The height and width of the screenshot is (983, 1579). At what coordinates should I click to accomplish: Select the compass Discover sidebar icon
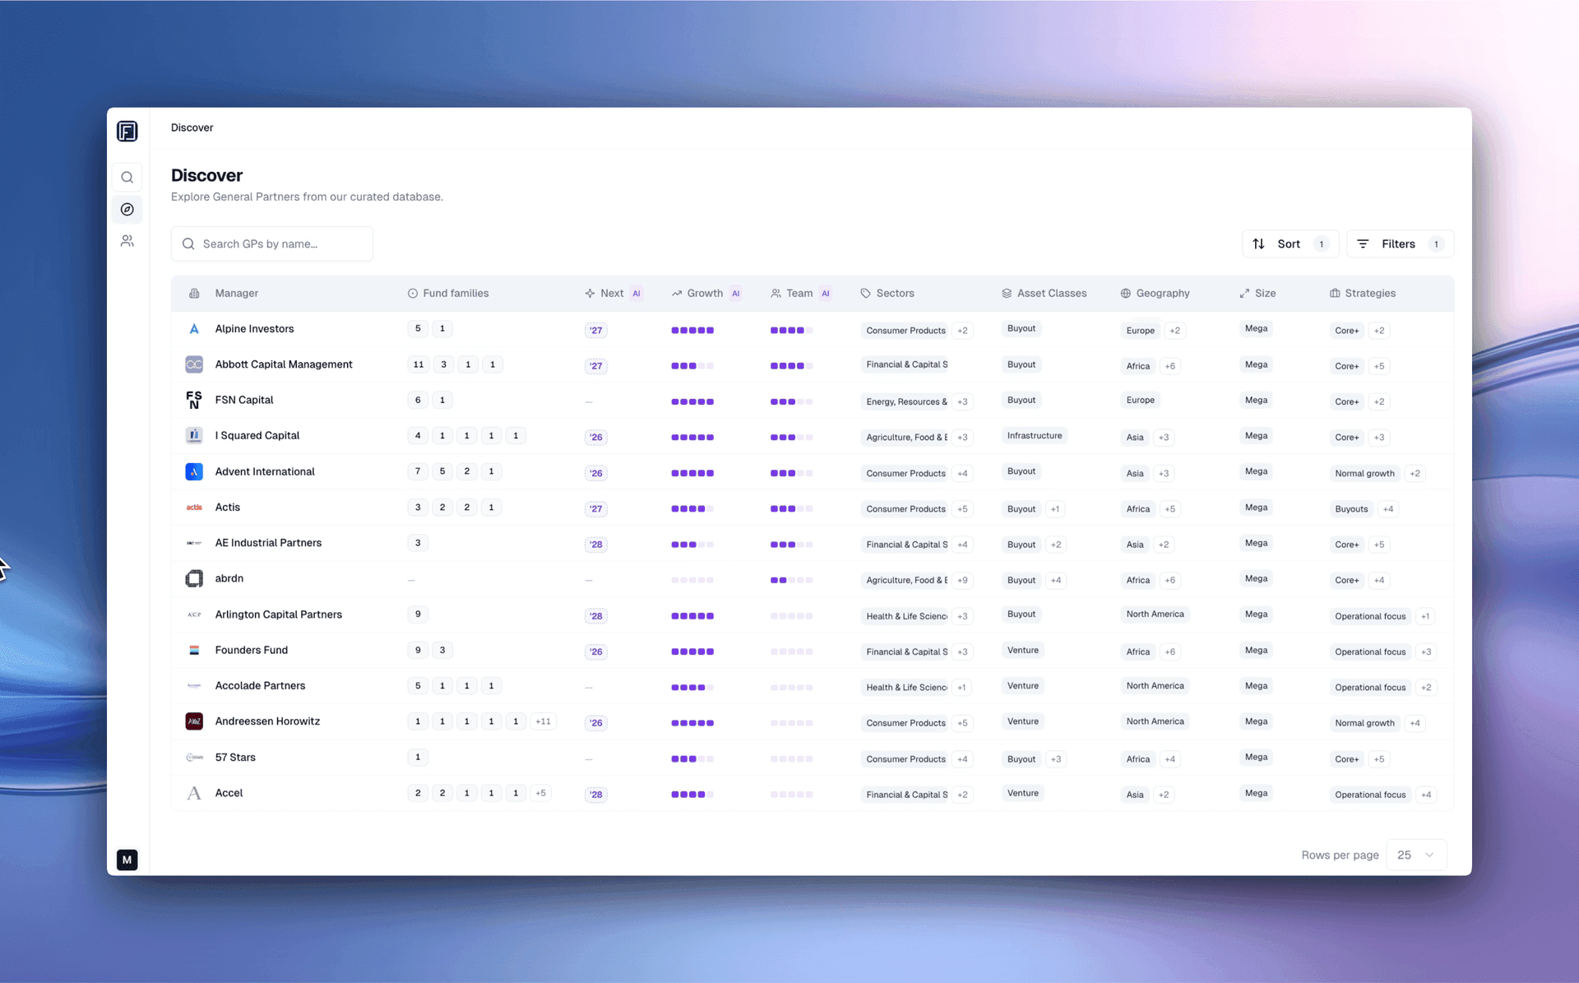(127, 210)
